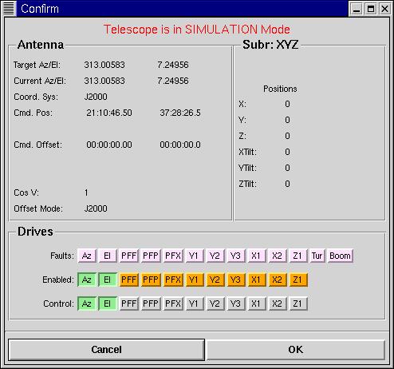Viewport: 394px width, 369px height.
Task: Maximize the Confirm window
Action: [371, 9]
